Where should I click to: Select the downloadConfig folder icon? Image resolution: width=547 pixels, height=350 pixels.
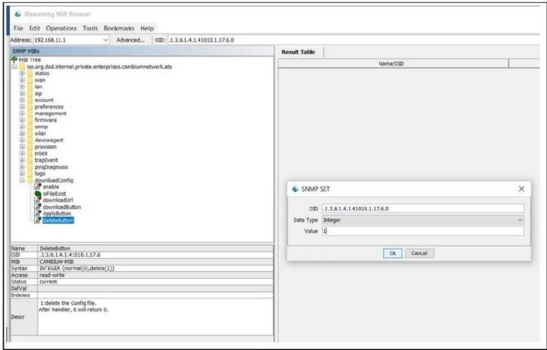click(30, 180)
